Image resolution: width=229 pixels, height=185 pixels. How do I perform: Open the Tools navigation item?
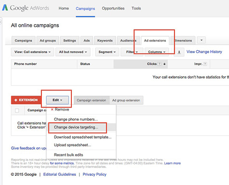[136, 8]
